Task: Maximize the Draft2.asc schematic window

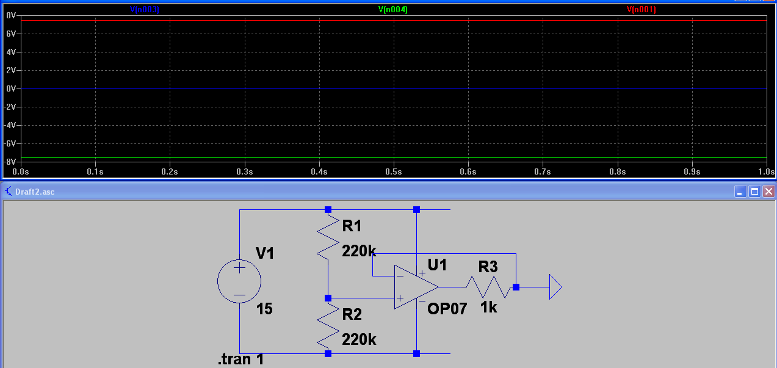Action: [754, 192]
